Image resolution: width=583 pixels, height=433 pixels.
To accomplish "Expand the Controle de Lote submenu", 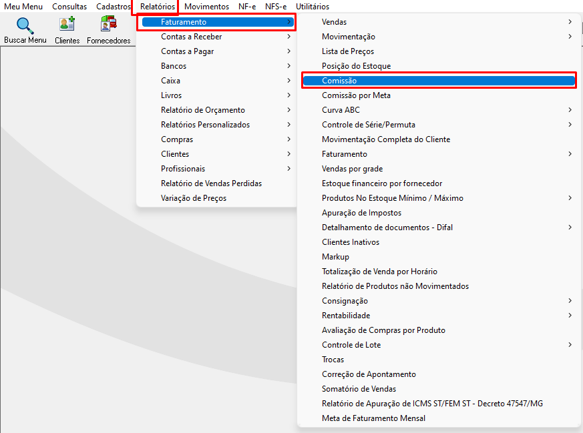I will (x=439, y=345).
